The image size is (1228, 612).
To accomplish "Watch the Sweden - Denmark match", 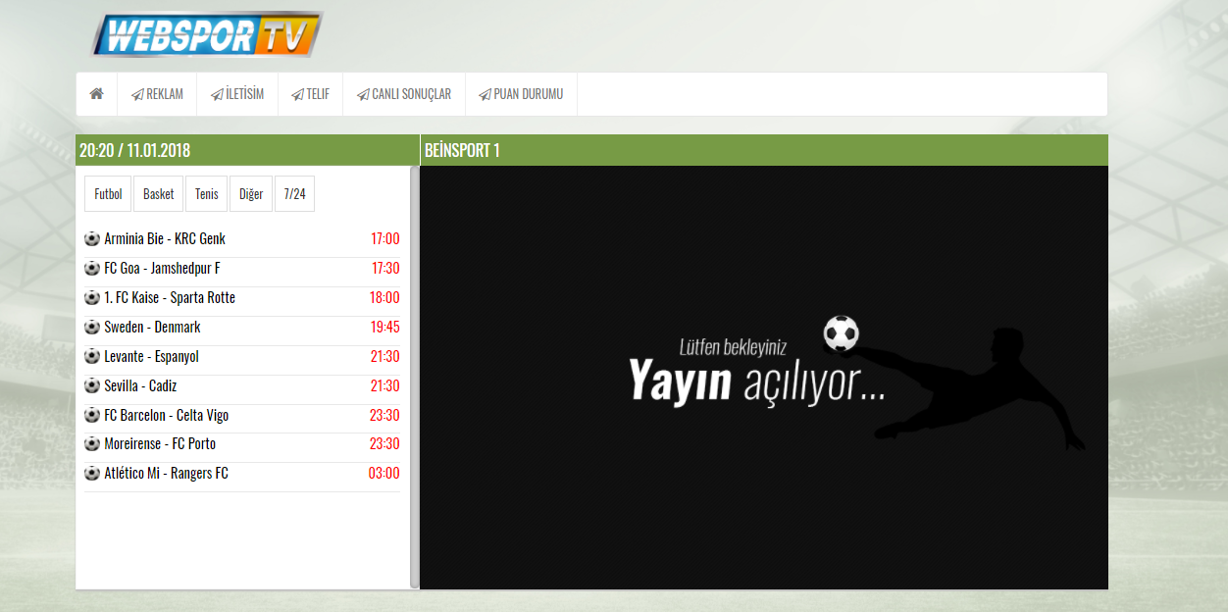I will [152, 327].
